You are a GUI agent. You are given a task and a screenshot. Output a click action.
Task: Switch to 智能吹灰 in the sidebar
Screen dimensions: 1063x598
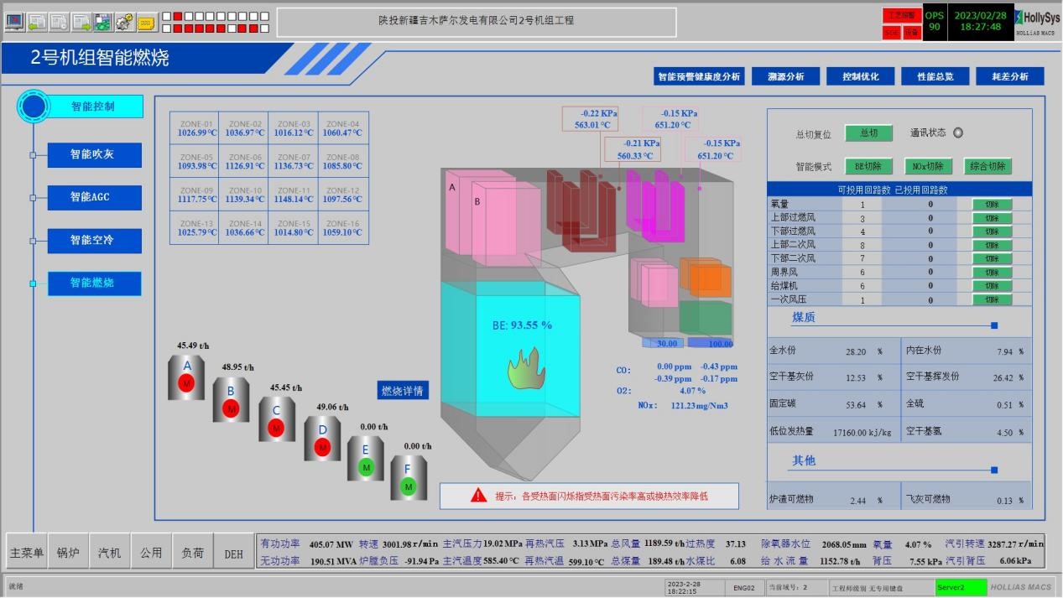(x=94, y=155)
